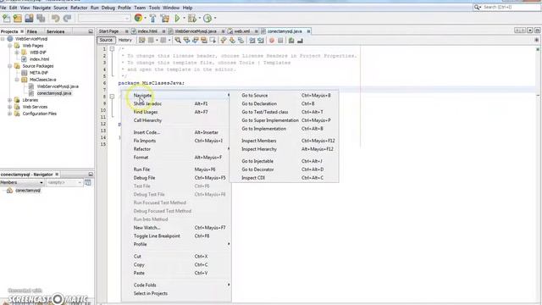Screen dimensions: 542x305
Task: Open the empty filter dropdown in Navigator
Action: pos(64,182)
